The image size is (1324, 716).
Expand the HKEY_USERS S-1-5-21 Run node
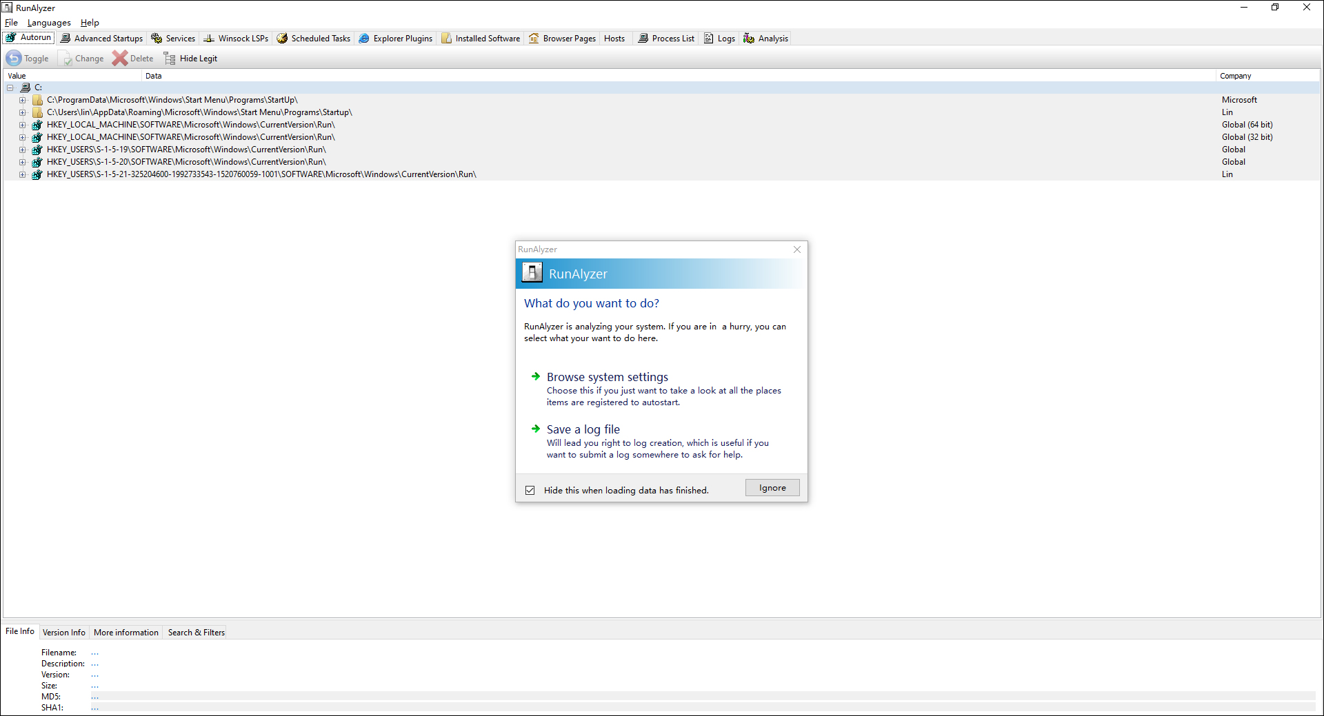(x=23, y=174)
